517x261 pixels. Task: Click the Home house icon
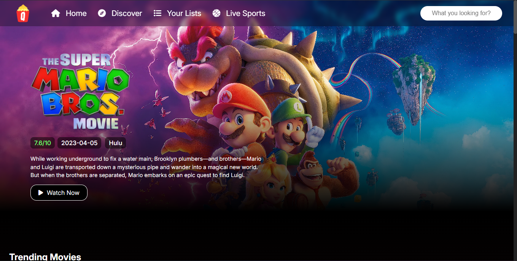click(56, 13)
